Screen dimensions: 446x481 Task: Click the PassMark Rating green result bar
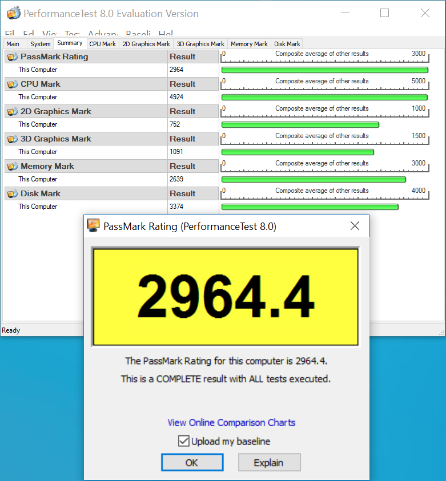point(325,70)
